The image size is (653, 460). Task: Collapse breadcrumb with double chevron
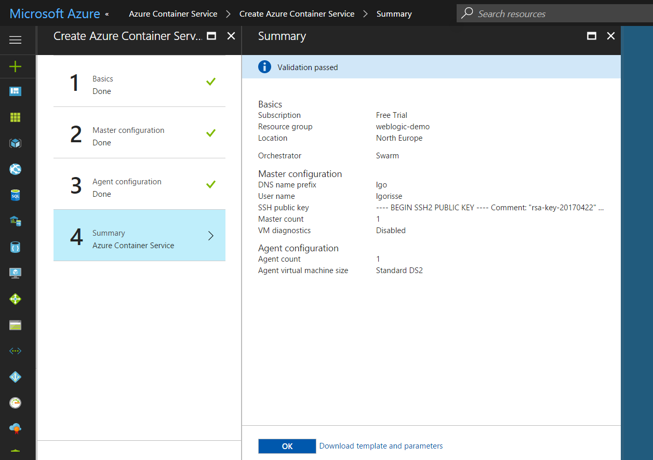click(x=107, y=14)
